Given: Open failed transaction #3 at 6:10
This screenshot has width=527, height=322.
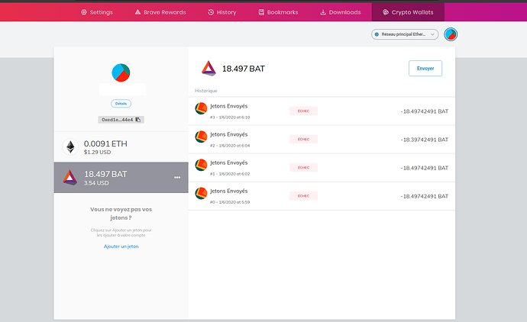Looking at the screenshot, I should click(x=322, y=111).
